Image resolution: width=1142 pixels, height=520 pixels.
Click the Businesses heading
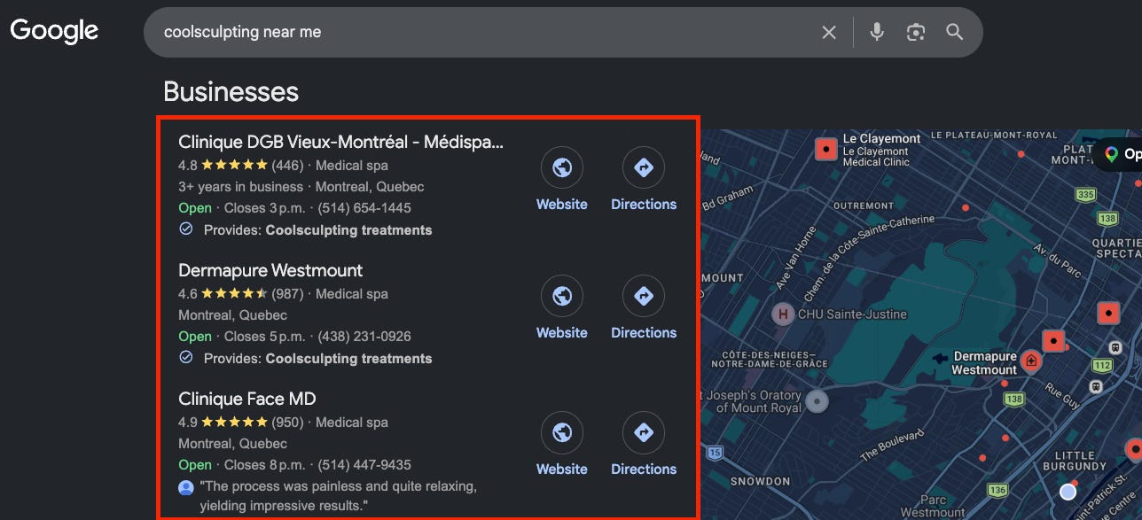click(x=231, y=91)
